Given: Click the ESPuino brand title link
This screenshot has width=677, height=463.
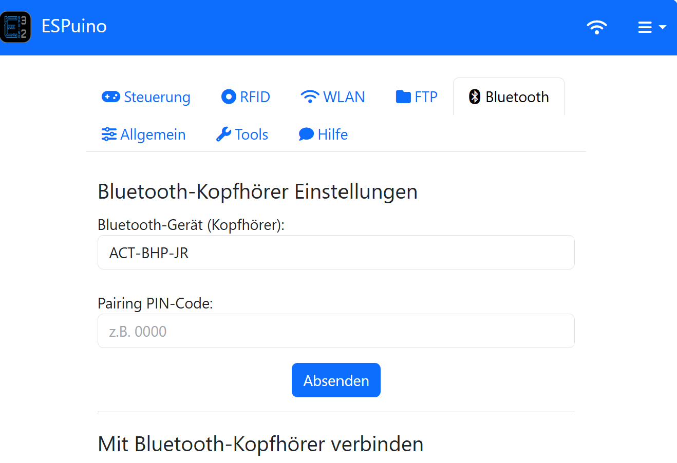Looking at the screenshot, I should click(x=74, y=26).
